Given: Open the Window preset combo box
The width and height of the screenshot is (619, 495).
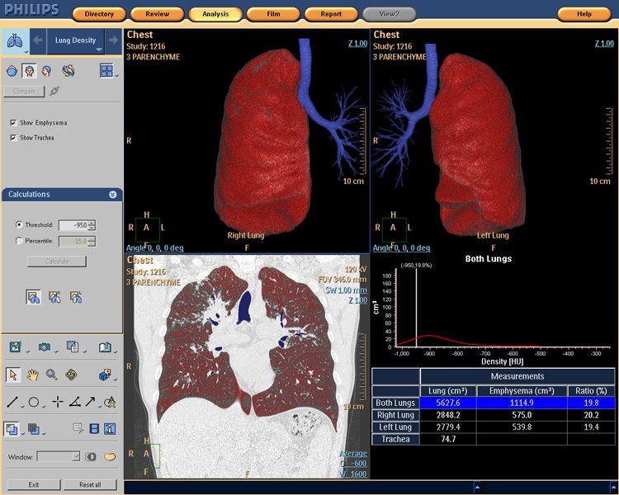Looking at the screenshot, I should click(59, 457).
